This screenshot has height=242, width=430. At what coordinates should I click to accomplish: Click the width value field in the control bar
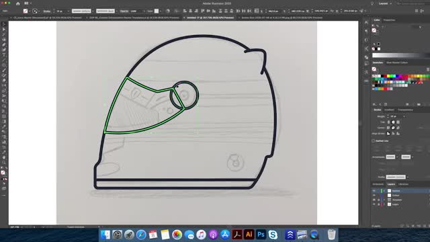point(321,11)
